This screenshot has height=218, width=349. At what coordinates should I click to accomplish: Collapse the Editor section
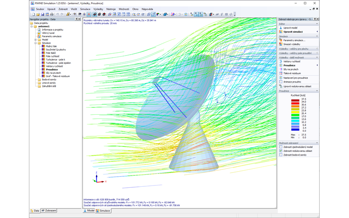(x=317, y=24)
